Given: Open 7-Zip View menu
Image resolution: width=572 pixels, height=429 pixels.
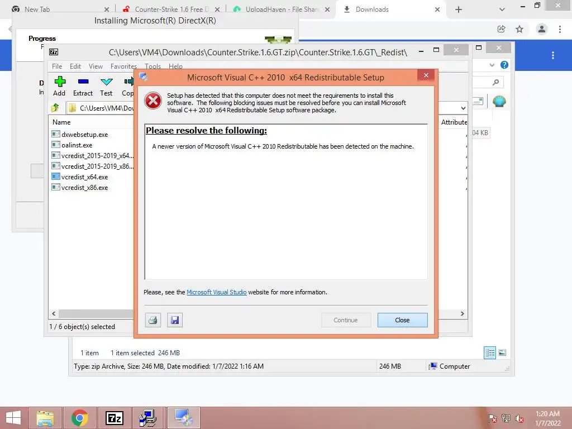Looking at the screenshot, I should (x=96, y=66).
